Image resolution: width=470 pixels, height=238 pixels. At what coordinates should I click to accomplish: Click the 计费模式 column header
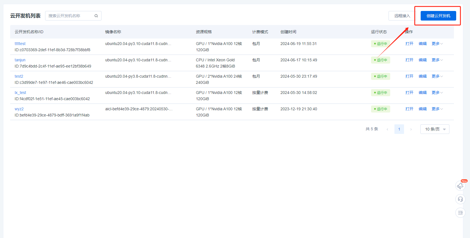click(x=260, y=32)
